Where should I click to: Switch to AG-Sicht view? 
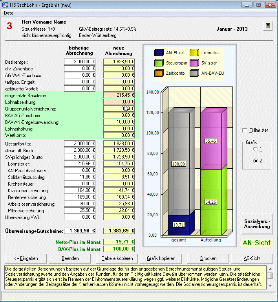click(252, 258)
